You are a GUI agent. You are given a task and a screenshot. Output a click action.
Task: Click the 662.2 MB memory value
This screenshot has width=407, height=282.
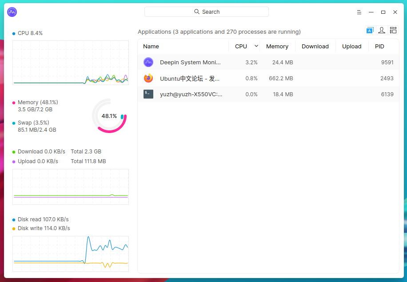pos(281,78)
